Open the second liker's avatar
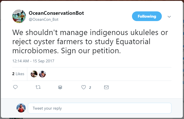This screenshot has height=119, width=184. point(42,74)
